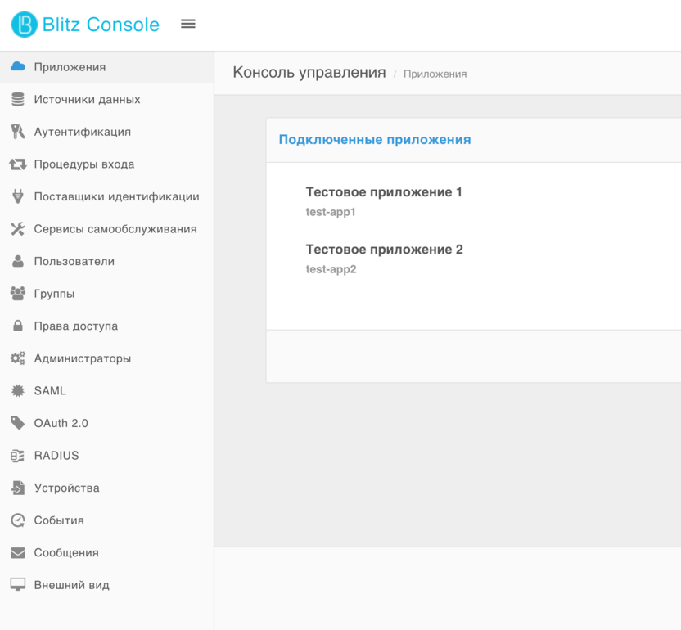
Task: Click the Blitz Console logo icon
Action: [x=24, y=25]
